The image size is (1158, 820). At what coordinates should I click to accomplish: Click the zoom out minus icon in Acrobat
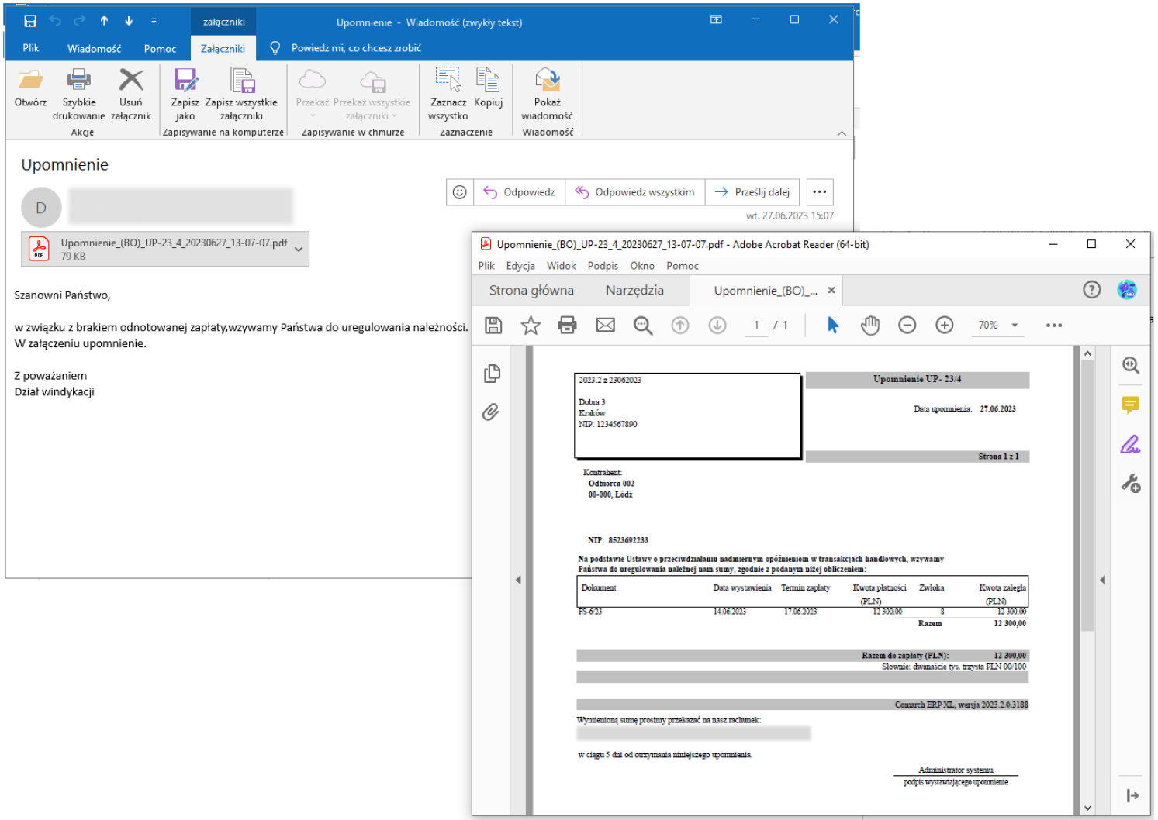907,326
